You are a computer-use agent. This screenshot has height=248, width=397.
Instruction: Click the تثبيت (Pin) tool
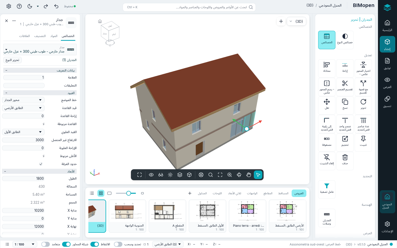coord(363,142)
